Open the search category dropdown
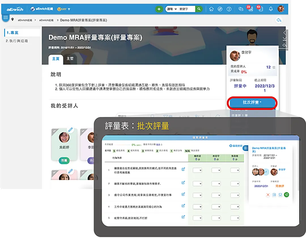The width and height of the screenshot is (306, 238). (x=172, y=9)
